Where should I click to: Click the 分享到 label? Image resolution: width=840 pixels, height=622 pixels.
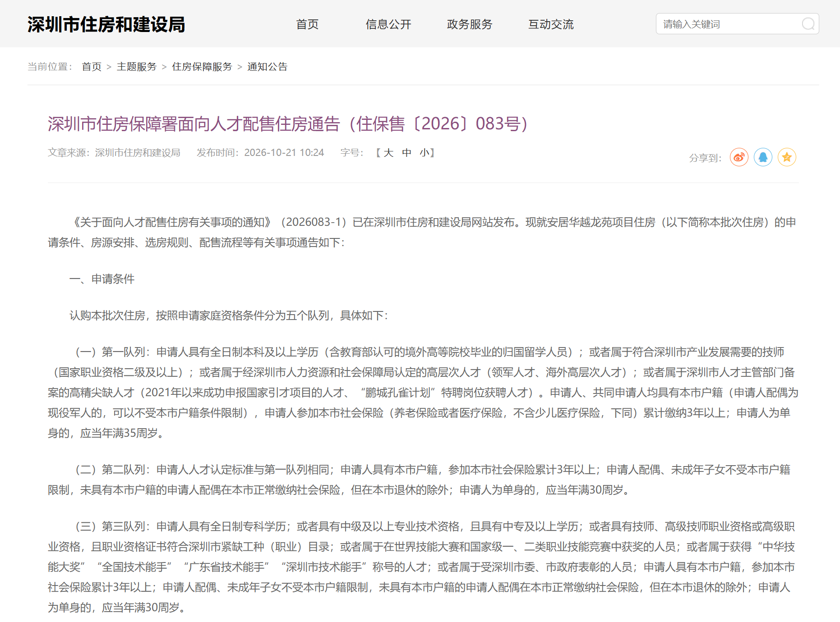(705, 158)
